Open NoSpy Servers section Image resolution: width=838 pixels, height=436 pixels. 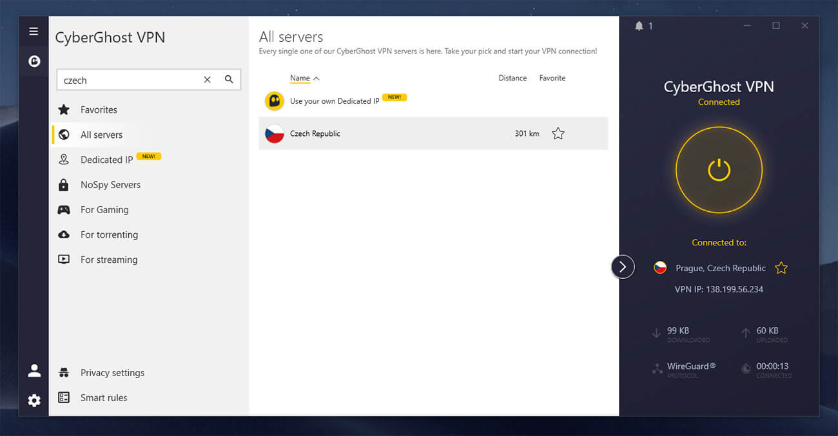[x=110, y=185]
